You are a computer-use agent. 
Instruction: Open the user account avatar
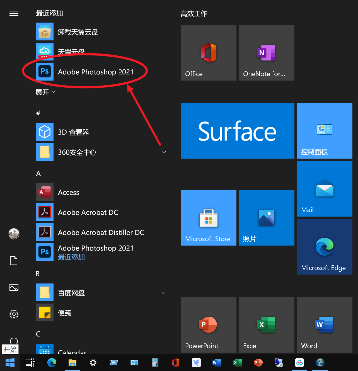click(x=14, y=234)
